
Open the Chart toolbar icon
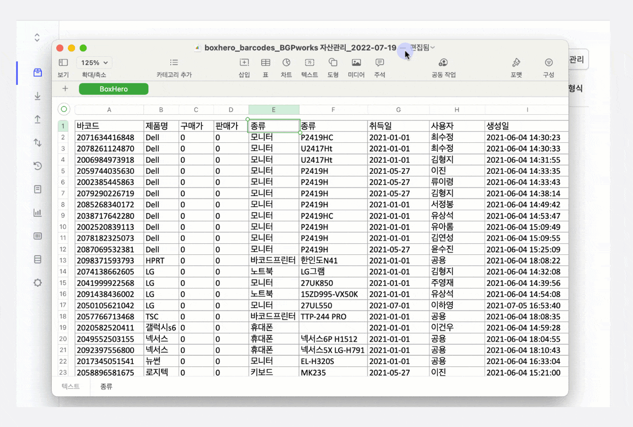point(286,62)
